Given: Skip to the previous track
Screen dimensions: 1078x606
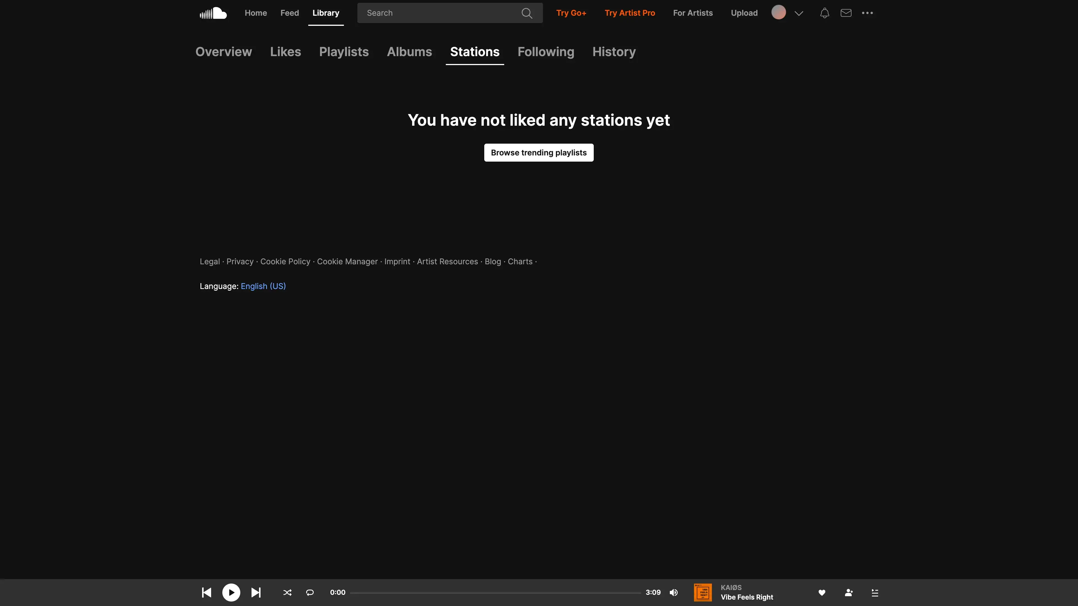Looking at the screenshot, I should pos(206,592).
